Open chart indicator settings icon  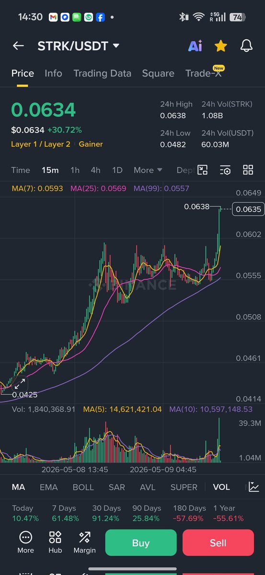tap(225, 170)
